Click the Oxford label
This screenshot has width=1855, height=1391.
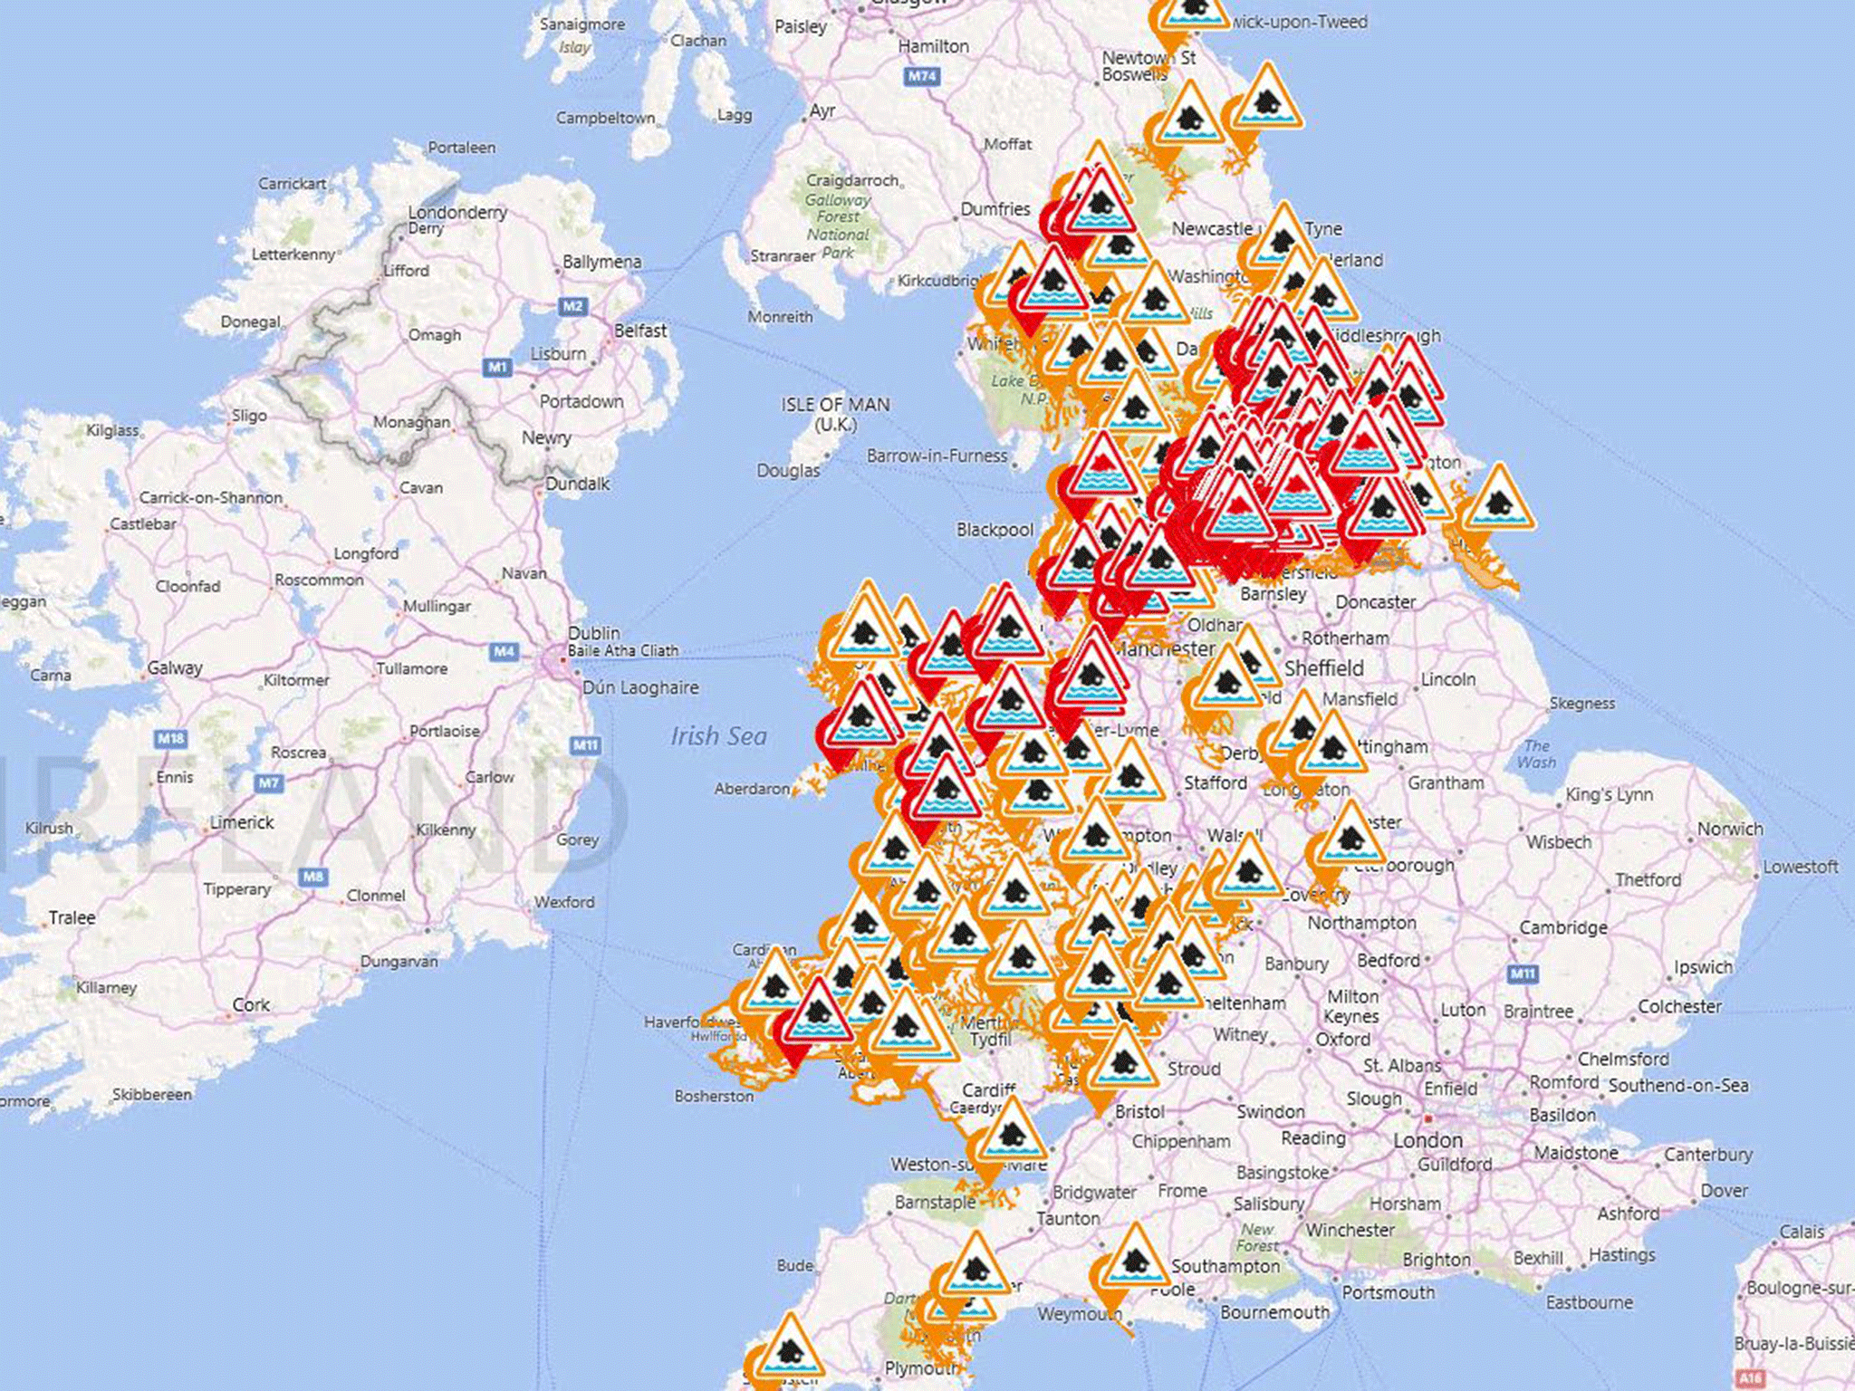[x=1342, y=1039]
